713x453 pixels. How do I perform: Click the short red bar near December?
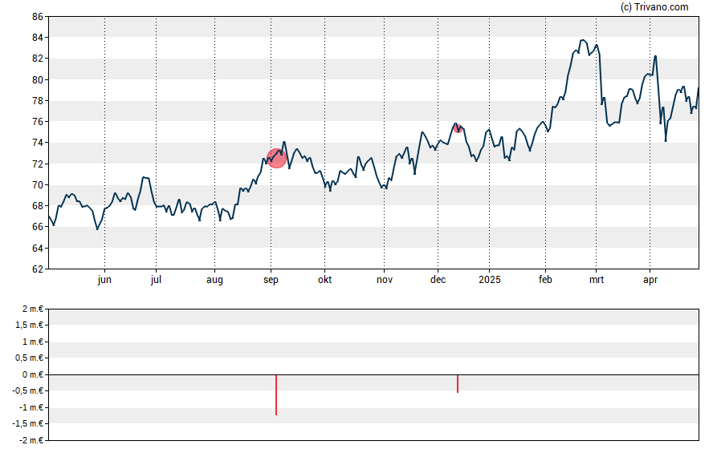click(458, 383)
